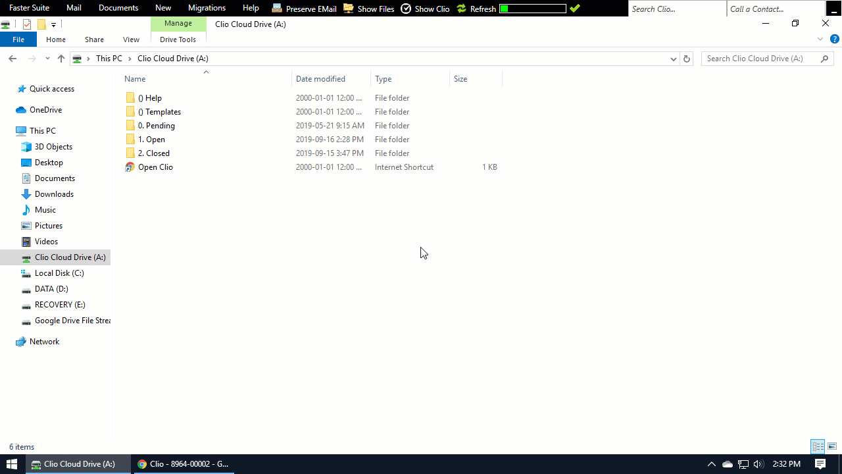Open the New menu
This screenshot has height=474, width=842.
click(x=163, y=8)
